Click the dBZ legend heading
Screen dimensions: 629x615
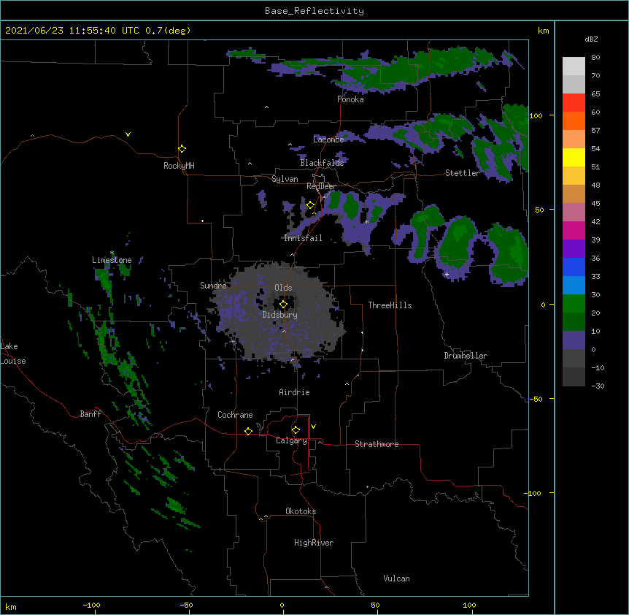[x=591, y=39]
